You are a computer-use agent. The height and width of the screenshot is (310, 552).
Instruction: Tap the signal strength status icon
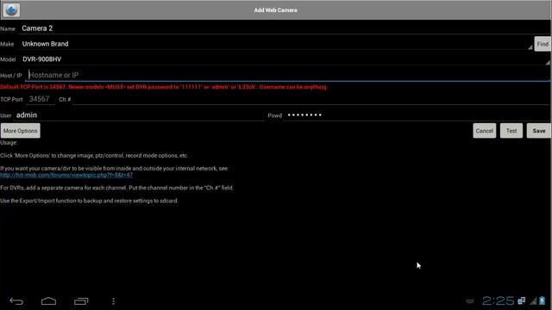[533, 301]
